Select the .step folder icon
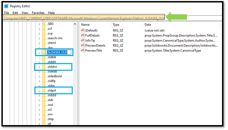 (x=44, y=119)
